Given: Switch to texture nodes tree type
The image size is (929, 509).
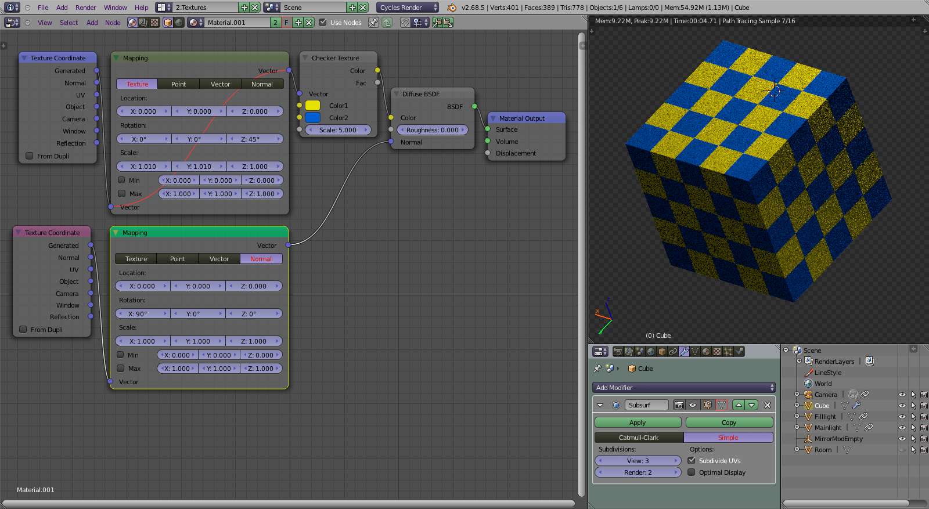Looking at the screenshot, I should tap(154, 23).
